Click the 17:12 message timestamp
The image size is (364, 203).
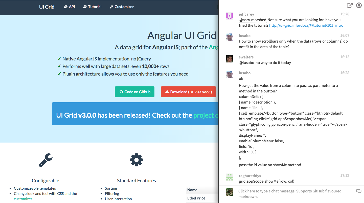pyautogui.click(x=345, y=176)
